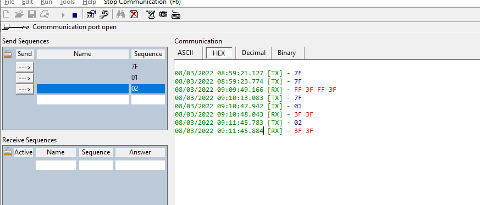Click the camera snapshot icon
The width and height of the screenshot is (480, 205).
[x=163, y=14]
